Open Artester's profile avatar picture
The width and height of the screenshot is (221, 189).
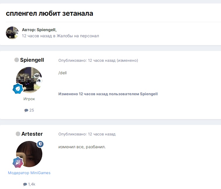[29, 154]
